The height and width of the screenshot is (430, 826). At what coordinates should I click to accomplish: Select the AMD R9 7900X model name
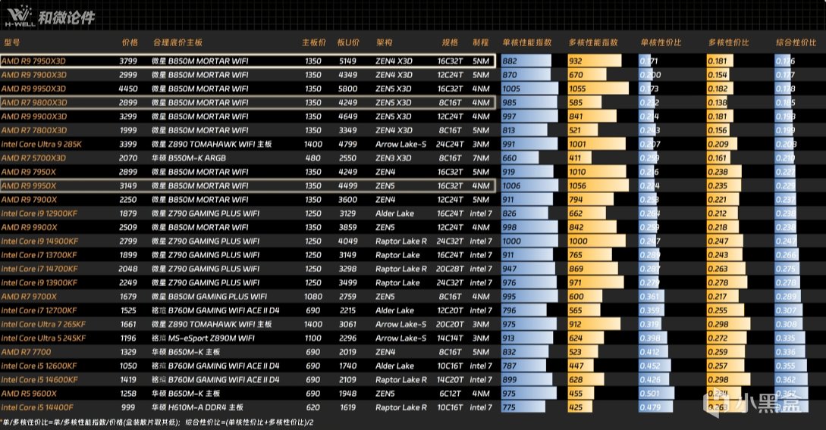coord(29,200)
